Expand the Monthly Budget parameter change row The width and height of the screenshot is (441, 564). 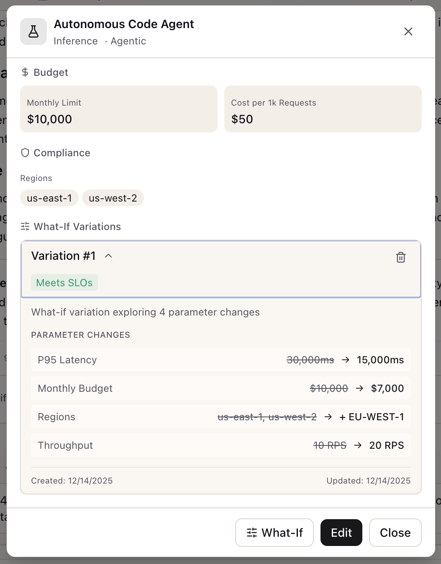click(x=221, y=388)
